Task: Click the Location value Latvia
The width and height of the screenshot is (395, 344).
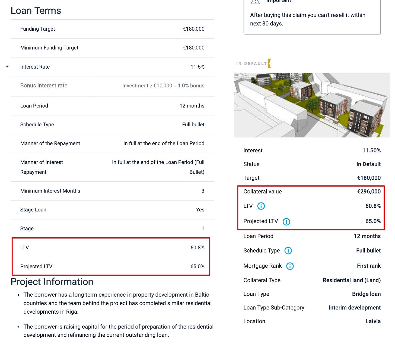Action: (373, 321)
